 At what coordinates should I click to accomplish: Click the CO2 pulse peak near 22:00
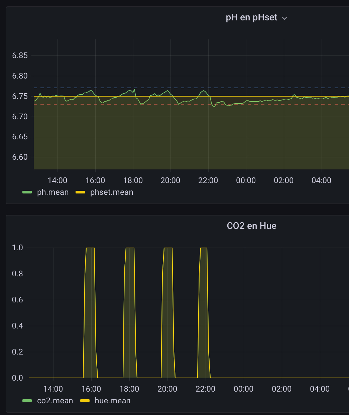(x=204, y=248)
